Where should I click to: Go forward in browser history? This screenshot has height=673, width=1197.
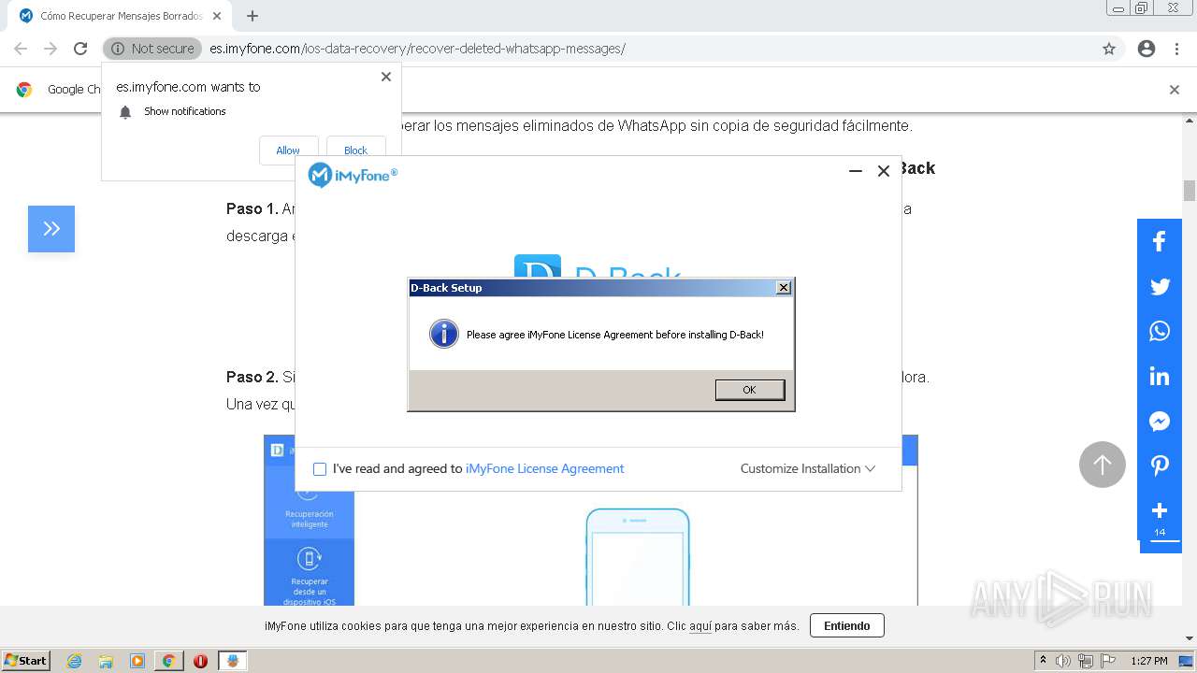[x=50, y=49]
